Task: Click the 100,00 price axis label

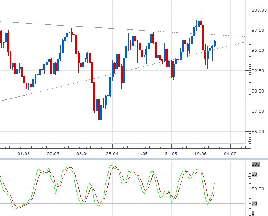Action: [259, 10]
